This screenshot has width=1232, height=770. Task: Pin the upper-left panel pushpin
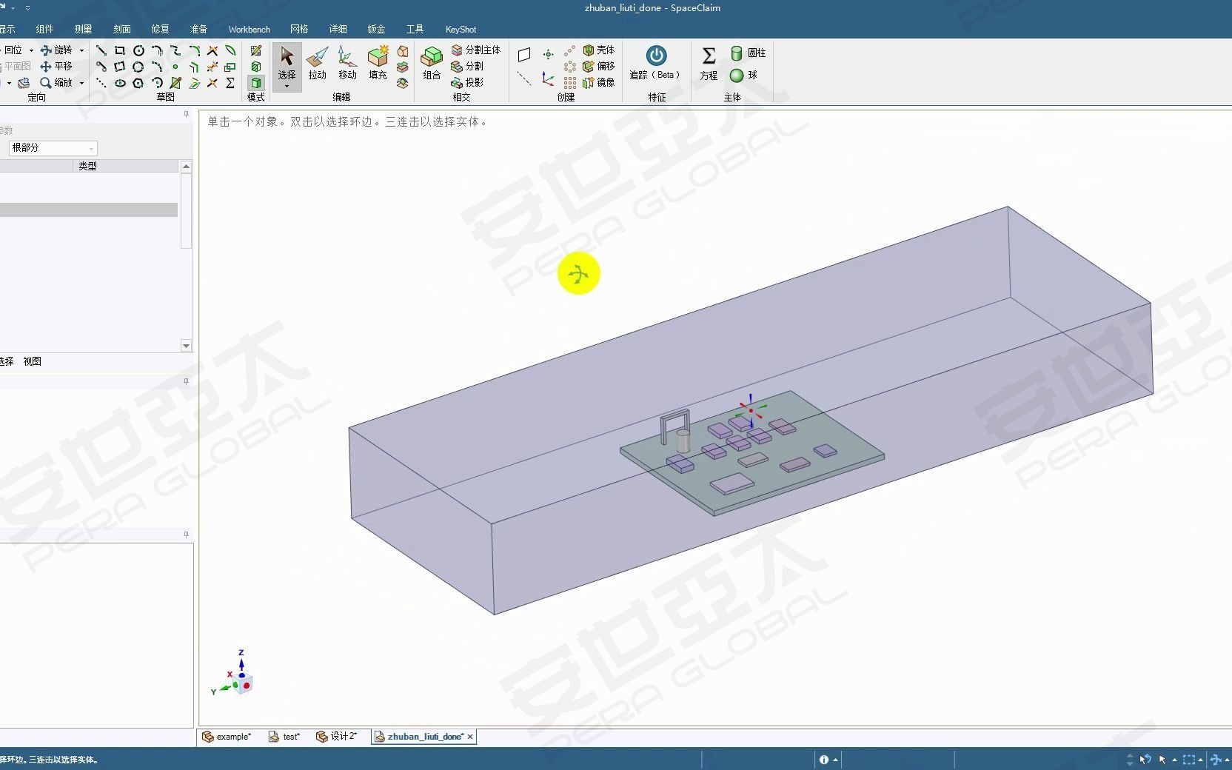tap(186, 115)
